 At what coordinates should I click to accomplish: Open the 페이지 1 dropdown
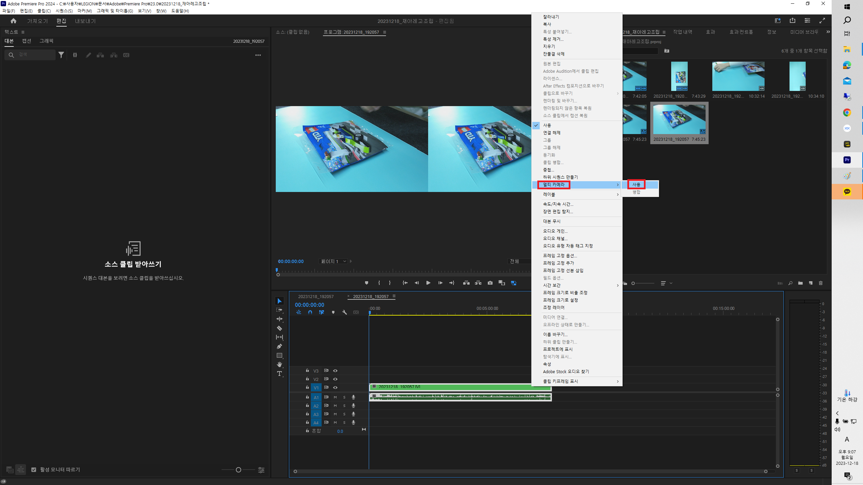coord(333,261)
